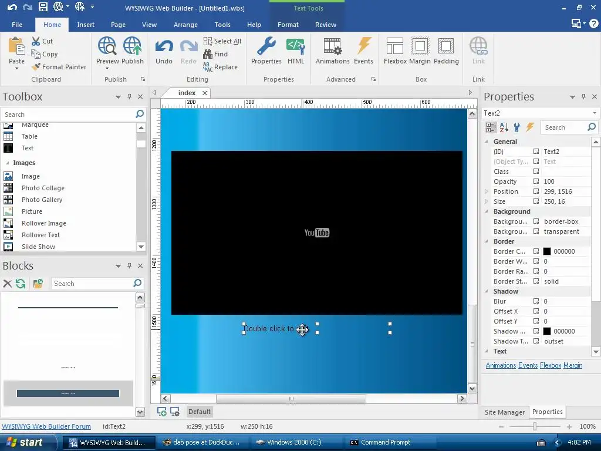Switch to the Format ribbon tab

coord(288,25)
